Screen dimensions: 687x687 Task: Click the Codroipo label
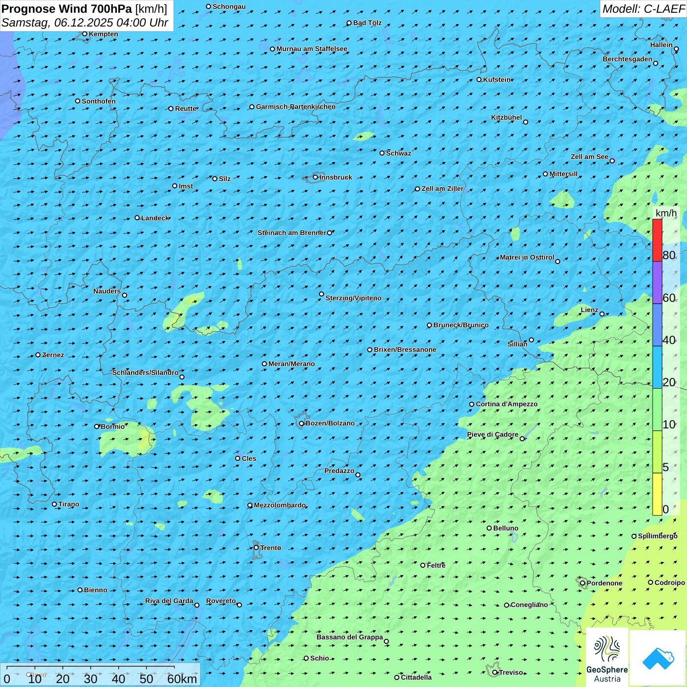[670, 582]
